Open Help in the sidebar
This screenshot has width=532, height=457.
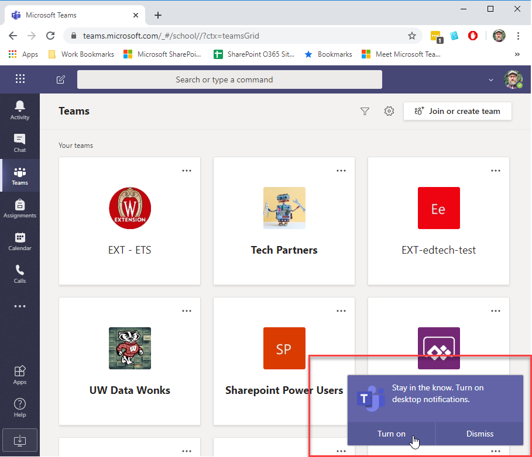(x=20, y=407)
